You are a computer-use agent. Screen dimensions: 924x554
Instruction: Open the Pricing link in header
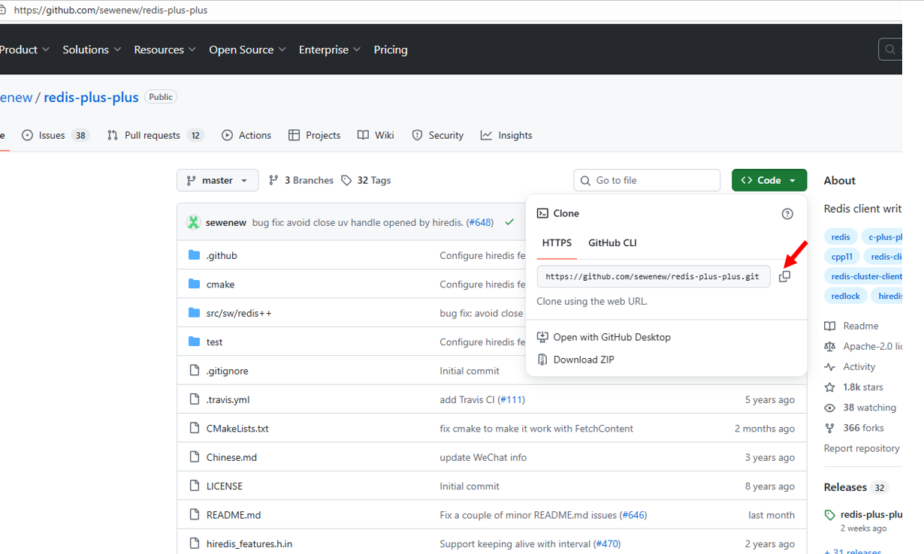pyautogui.click(x=391, y=50)
